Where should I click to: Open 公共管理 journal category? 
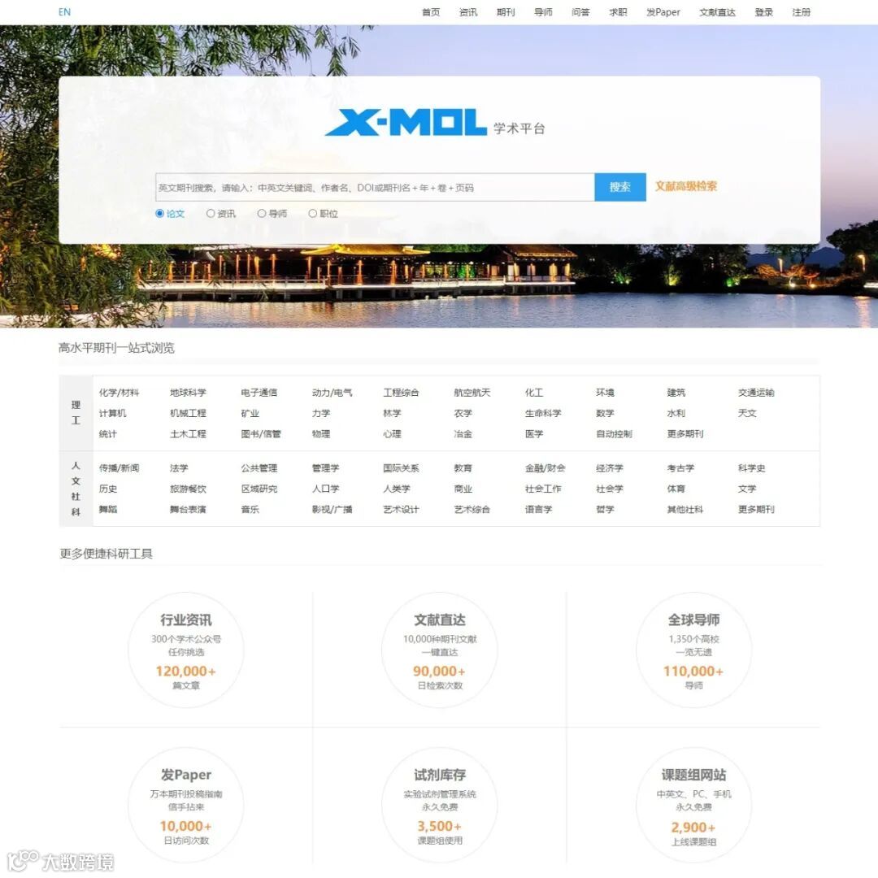coord(259,468)
